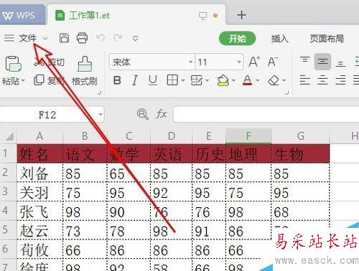This screenshot has width=359, height=271.
Task: Open the clipboard group dialog launcher
Action: tap(100, 92)
